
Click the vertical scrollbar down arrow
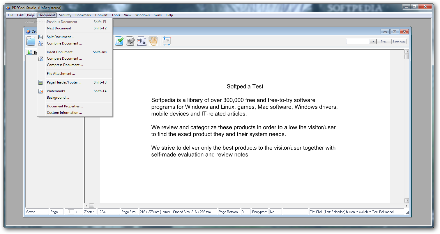pos(407,201)
